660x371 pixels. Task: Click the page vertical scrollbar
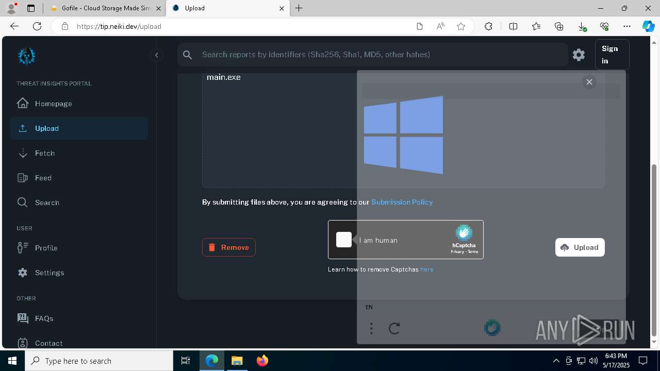654,250
